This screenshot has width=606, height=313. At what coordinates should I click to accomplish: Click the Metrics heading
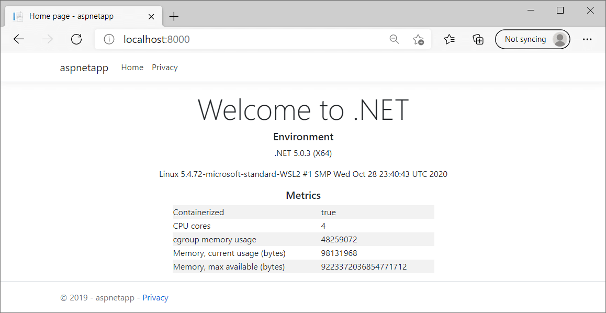pos(303,196)
